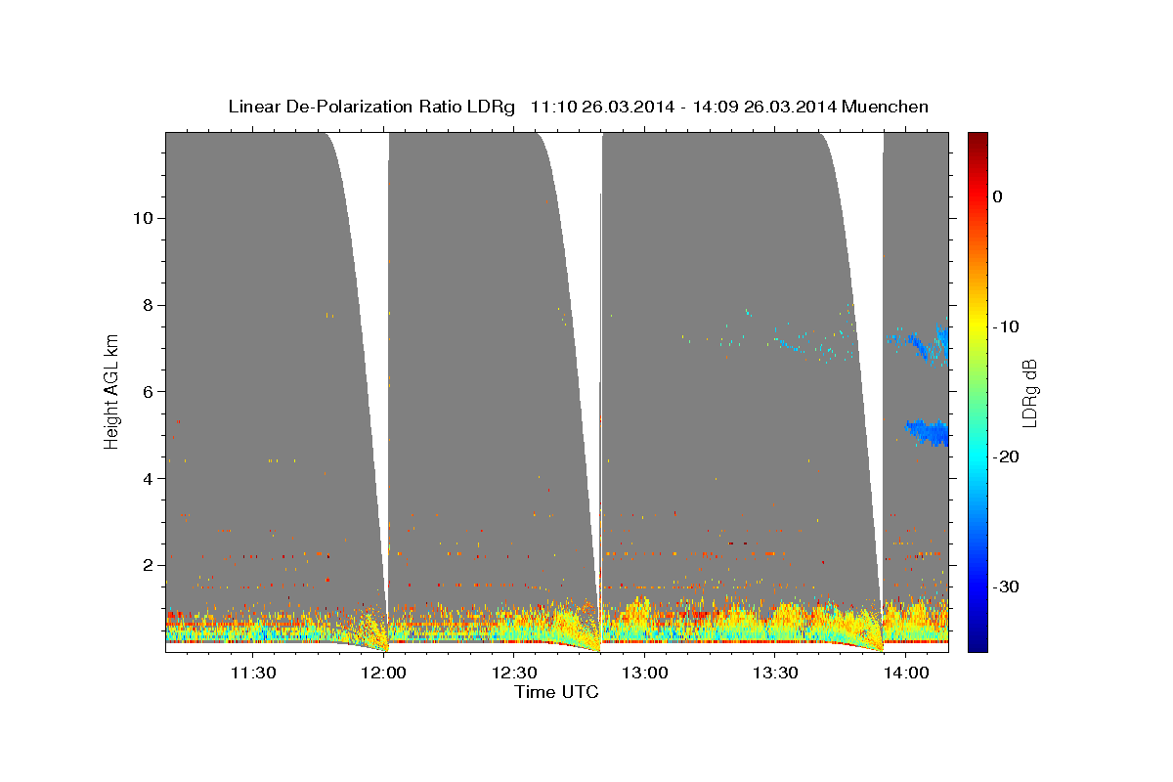Image resolution: width=1173 pixels, height=782 pixels.
Task: Click the 12:00 time tick label
Action: pos(384,673)
